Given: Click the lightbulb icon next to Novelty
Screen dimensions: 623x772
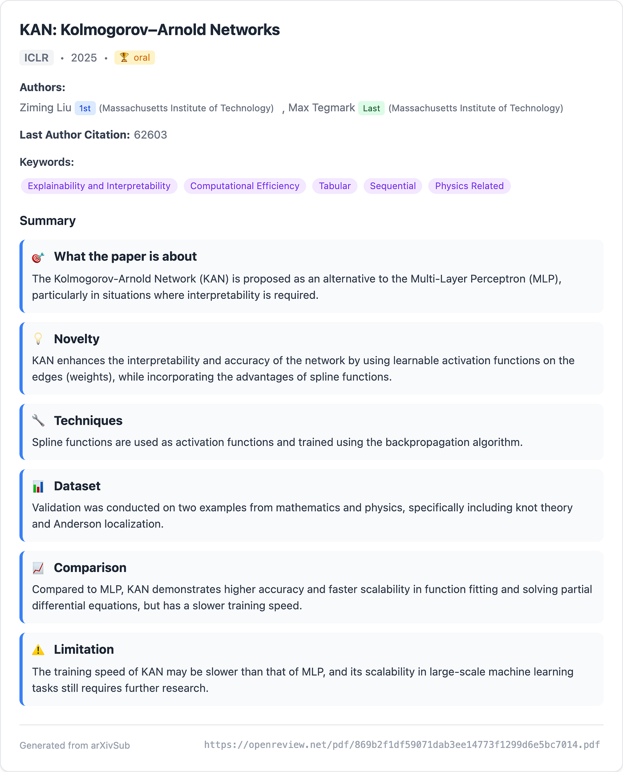Looking at the screenshot, I should pos(38,339).
